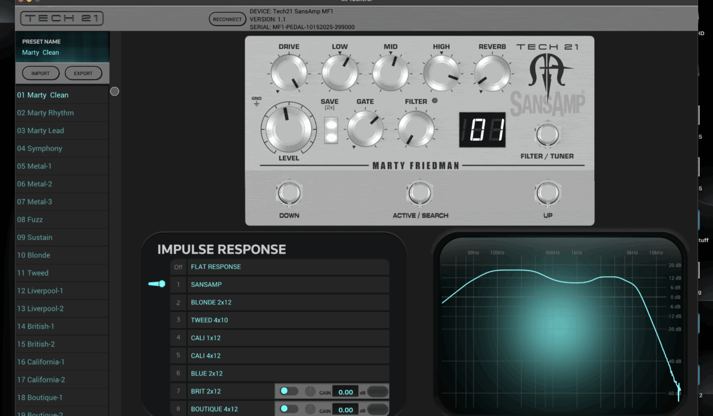Image resolution: width=713 pixels, height=416 pixels.
Task: Click the SAVE switch on the pedal
Action: (329, 131)
